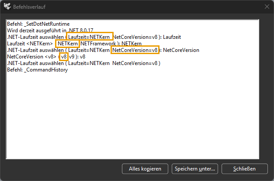The image size is (274, 181).
Task: Close the Befehlsverlauf dialog window
Action: tap(267, 7)
